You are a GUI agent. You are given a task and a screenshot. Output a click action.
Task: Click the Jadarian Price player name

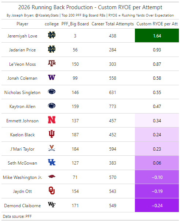22,50
